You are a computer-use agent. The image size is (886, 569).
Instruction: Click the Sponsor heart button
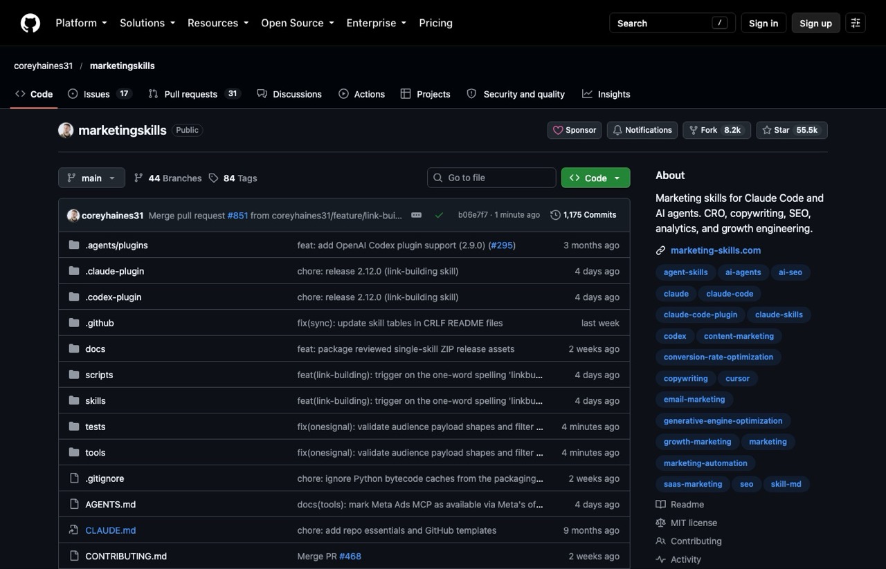[x=575, y=130]
